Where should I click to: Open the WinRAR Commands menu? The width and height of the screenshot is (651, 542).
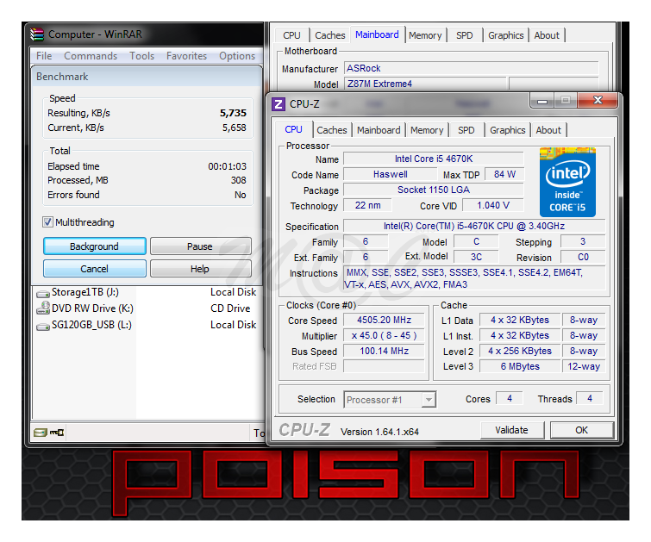pyautogui.click(x=91, y=56)
